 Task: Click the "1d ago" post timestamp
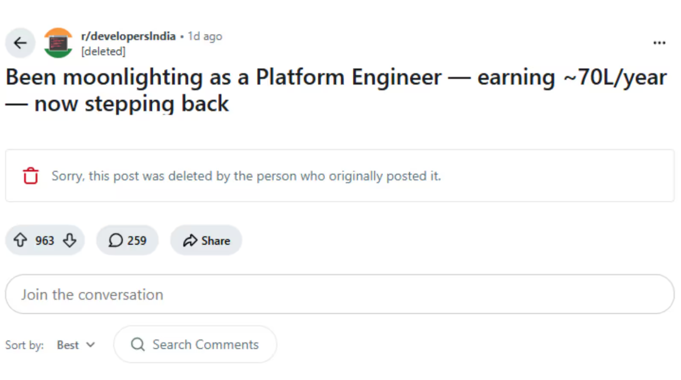click(x=205, y=36)
